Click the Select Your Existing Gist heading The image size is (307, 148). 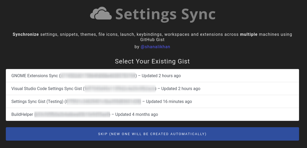[152, 61]
